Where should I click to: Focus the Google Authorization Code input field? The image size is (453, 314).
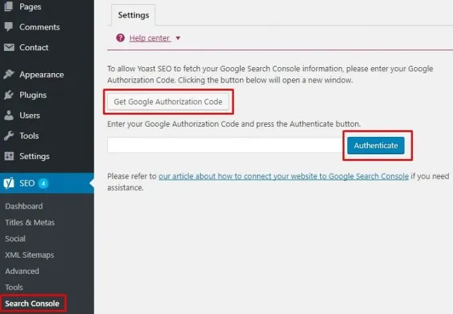pos(226,145)
